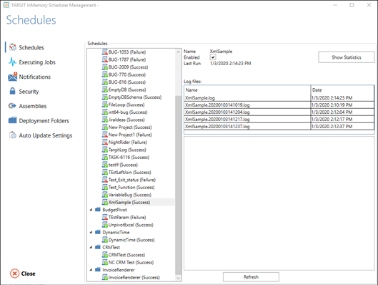378x285 pixels.
Task: Toggle the Enabled checkbox for XmlSample
Action: (213, 57)
